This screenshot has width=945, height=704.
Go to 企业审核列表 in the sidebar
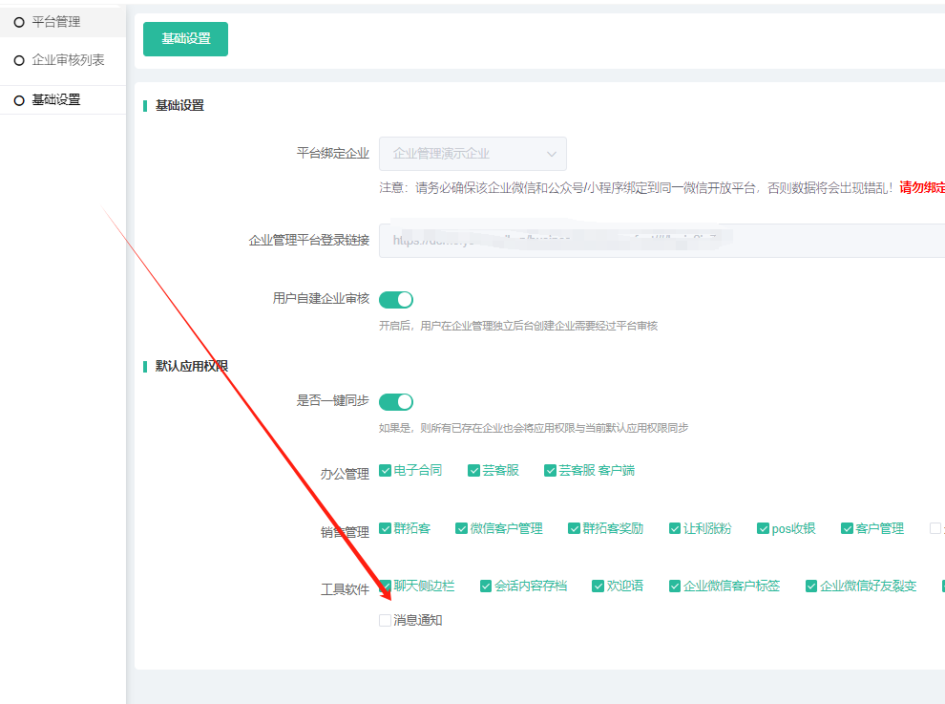point(68,60)
